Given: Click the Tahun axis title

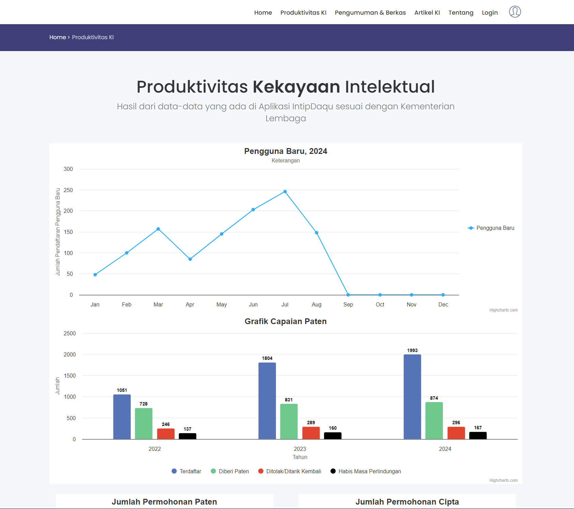Looking at the screenshot, I should 300,457.
